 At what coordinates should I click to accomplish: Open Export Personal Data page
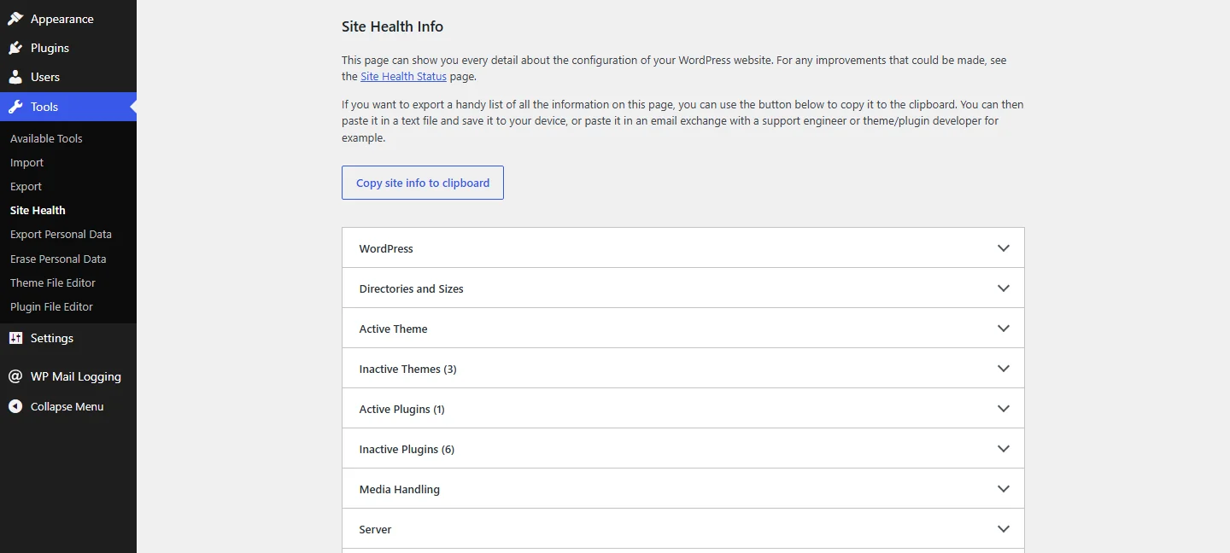[61, 234]
